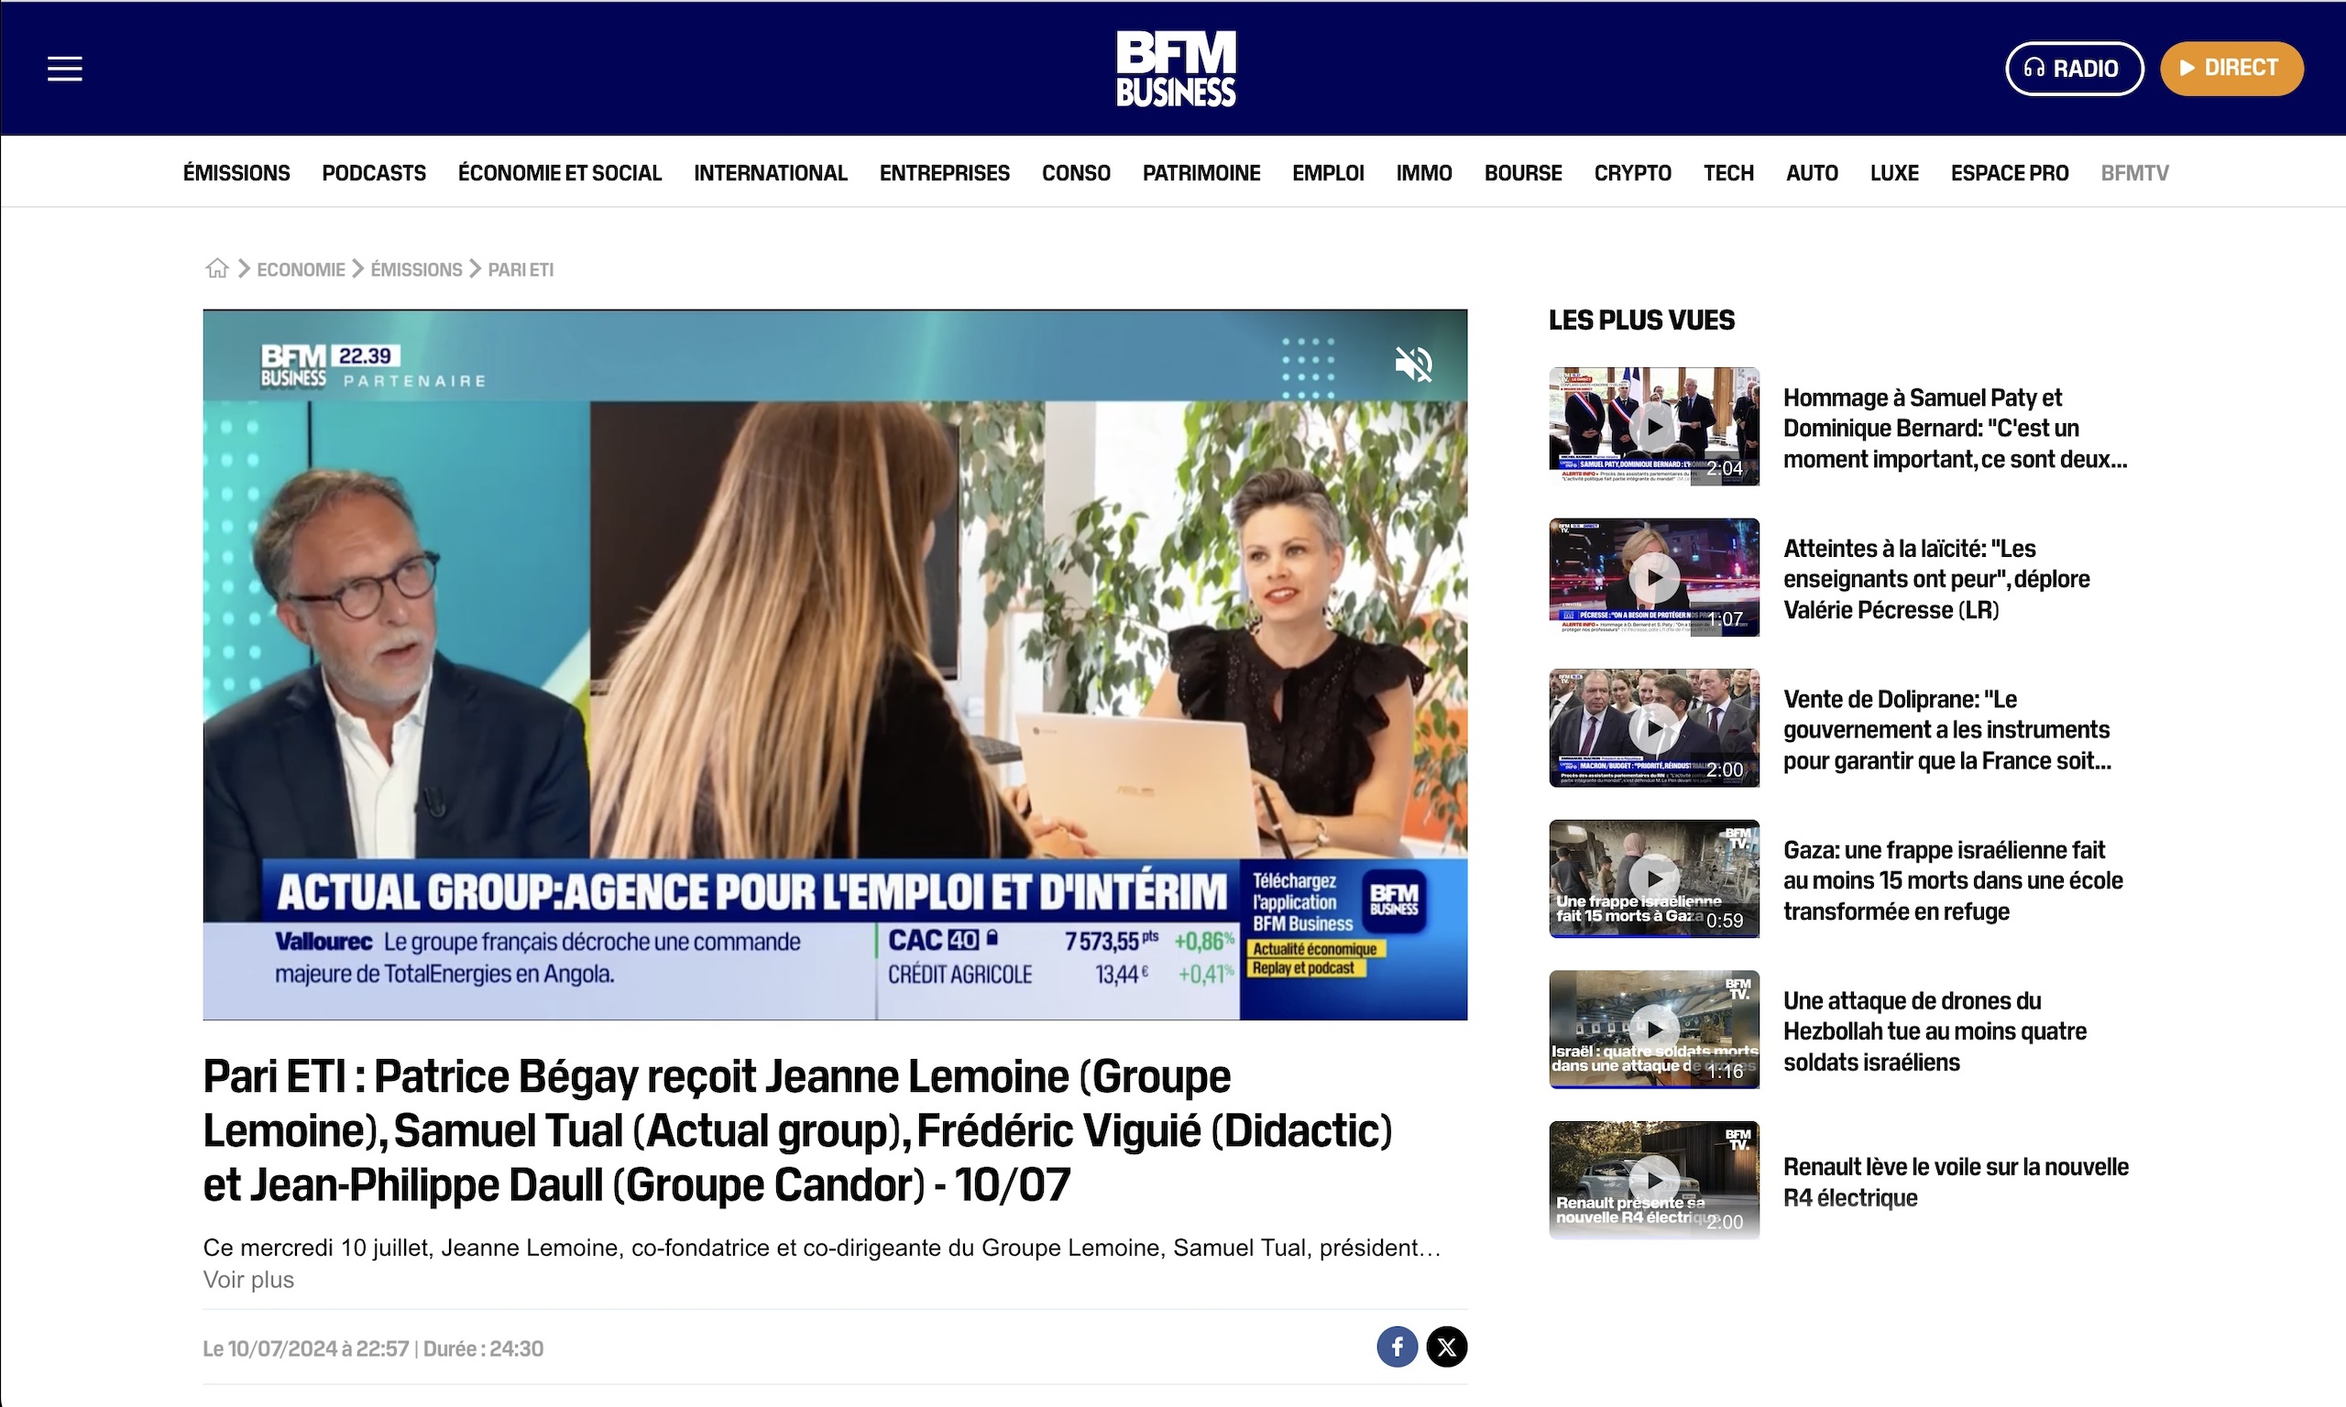The height and width of the screenshot is (1407, 2346).
Task: Click the PARI ETI breadcrumb
Action: tap(521, 269)
